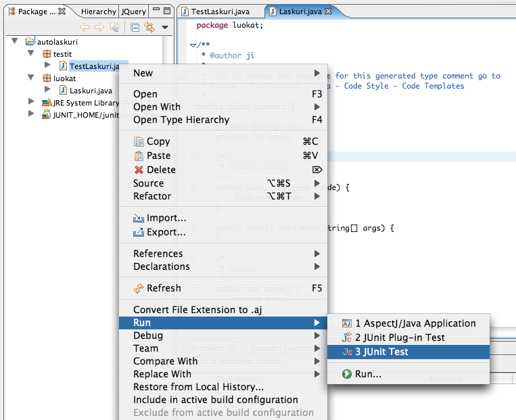Screen dimensions: 516x420
Task: Click the testit package icon
Action: [47, 53]
